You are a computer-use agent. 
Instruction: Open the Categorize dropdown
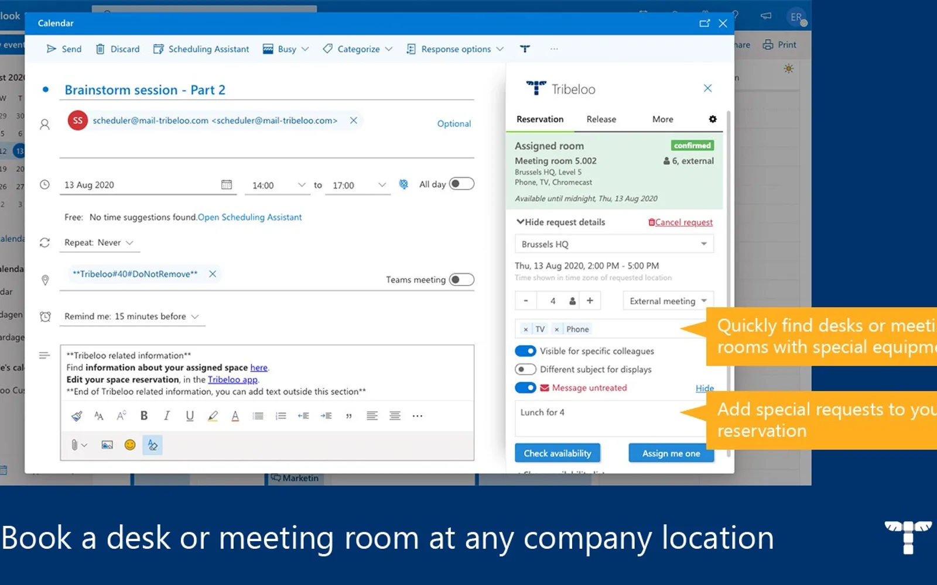(357, 49)
